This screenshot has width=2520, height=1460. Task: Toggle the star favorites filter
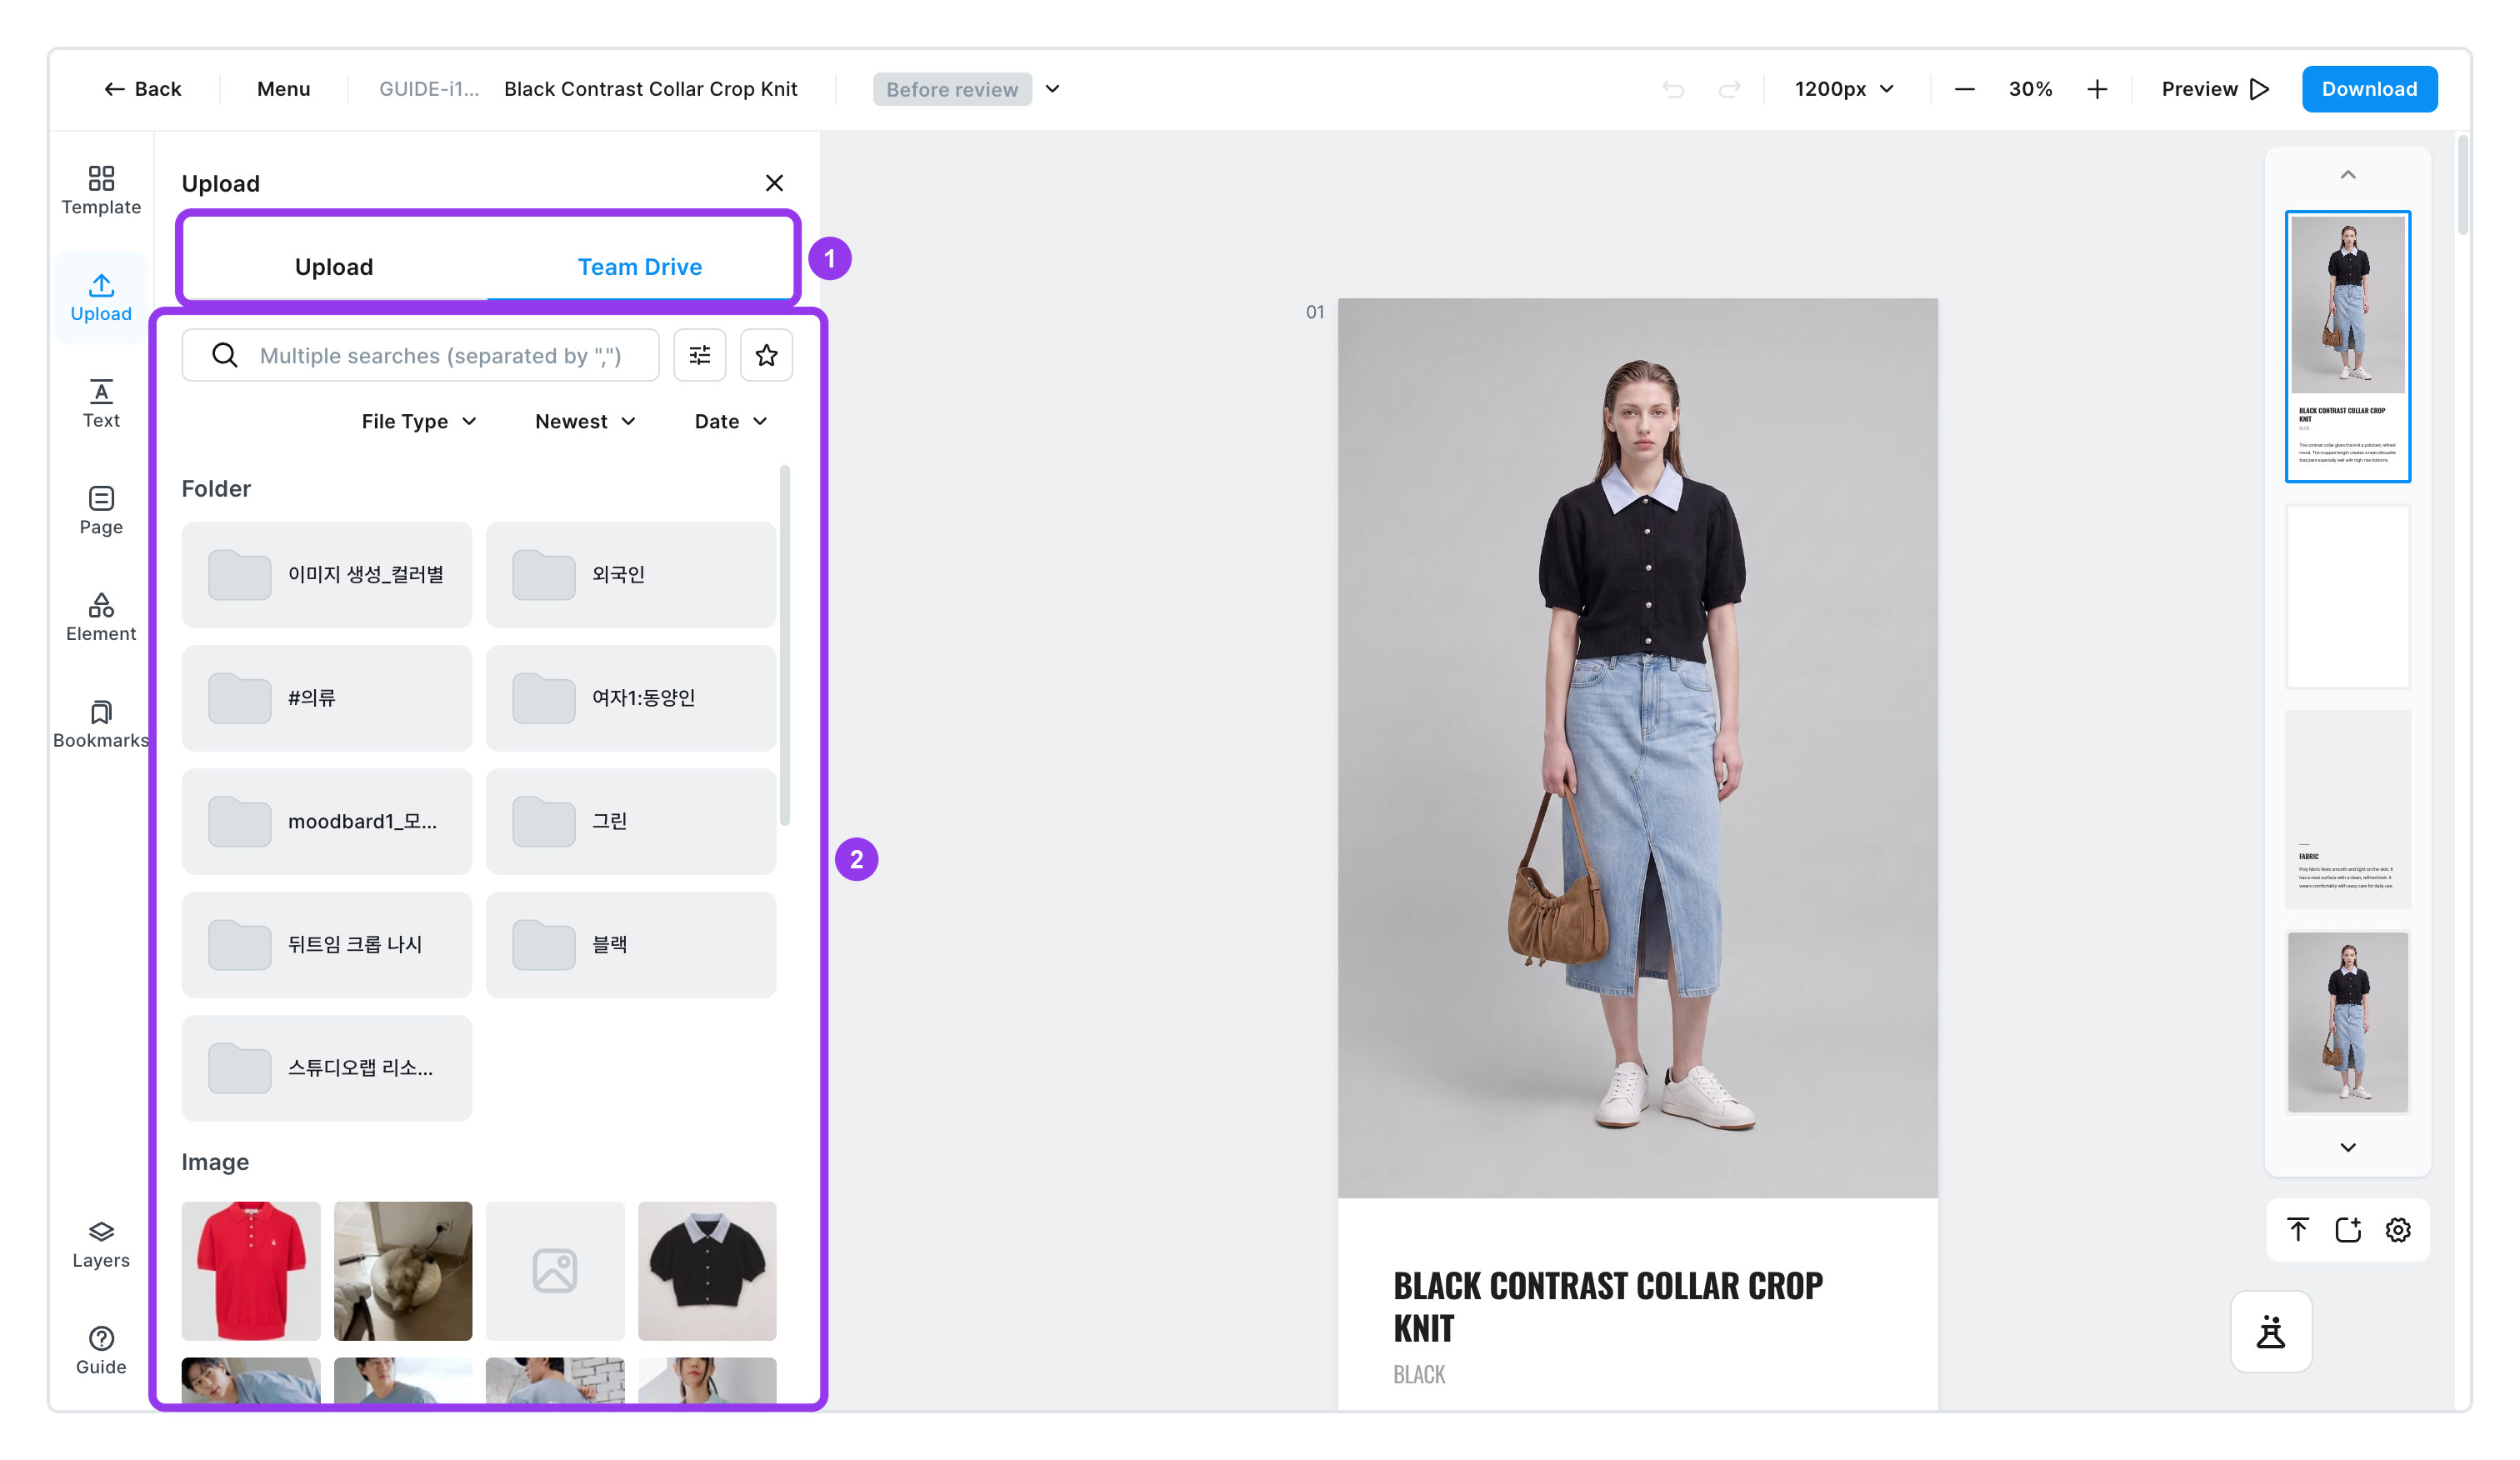766,355
